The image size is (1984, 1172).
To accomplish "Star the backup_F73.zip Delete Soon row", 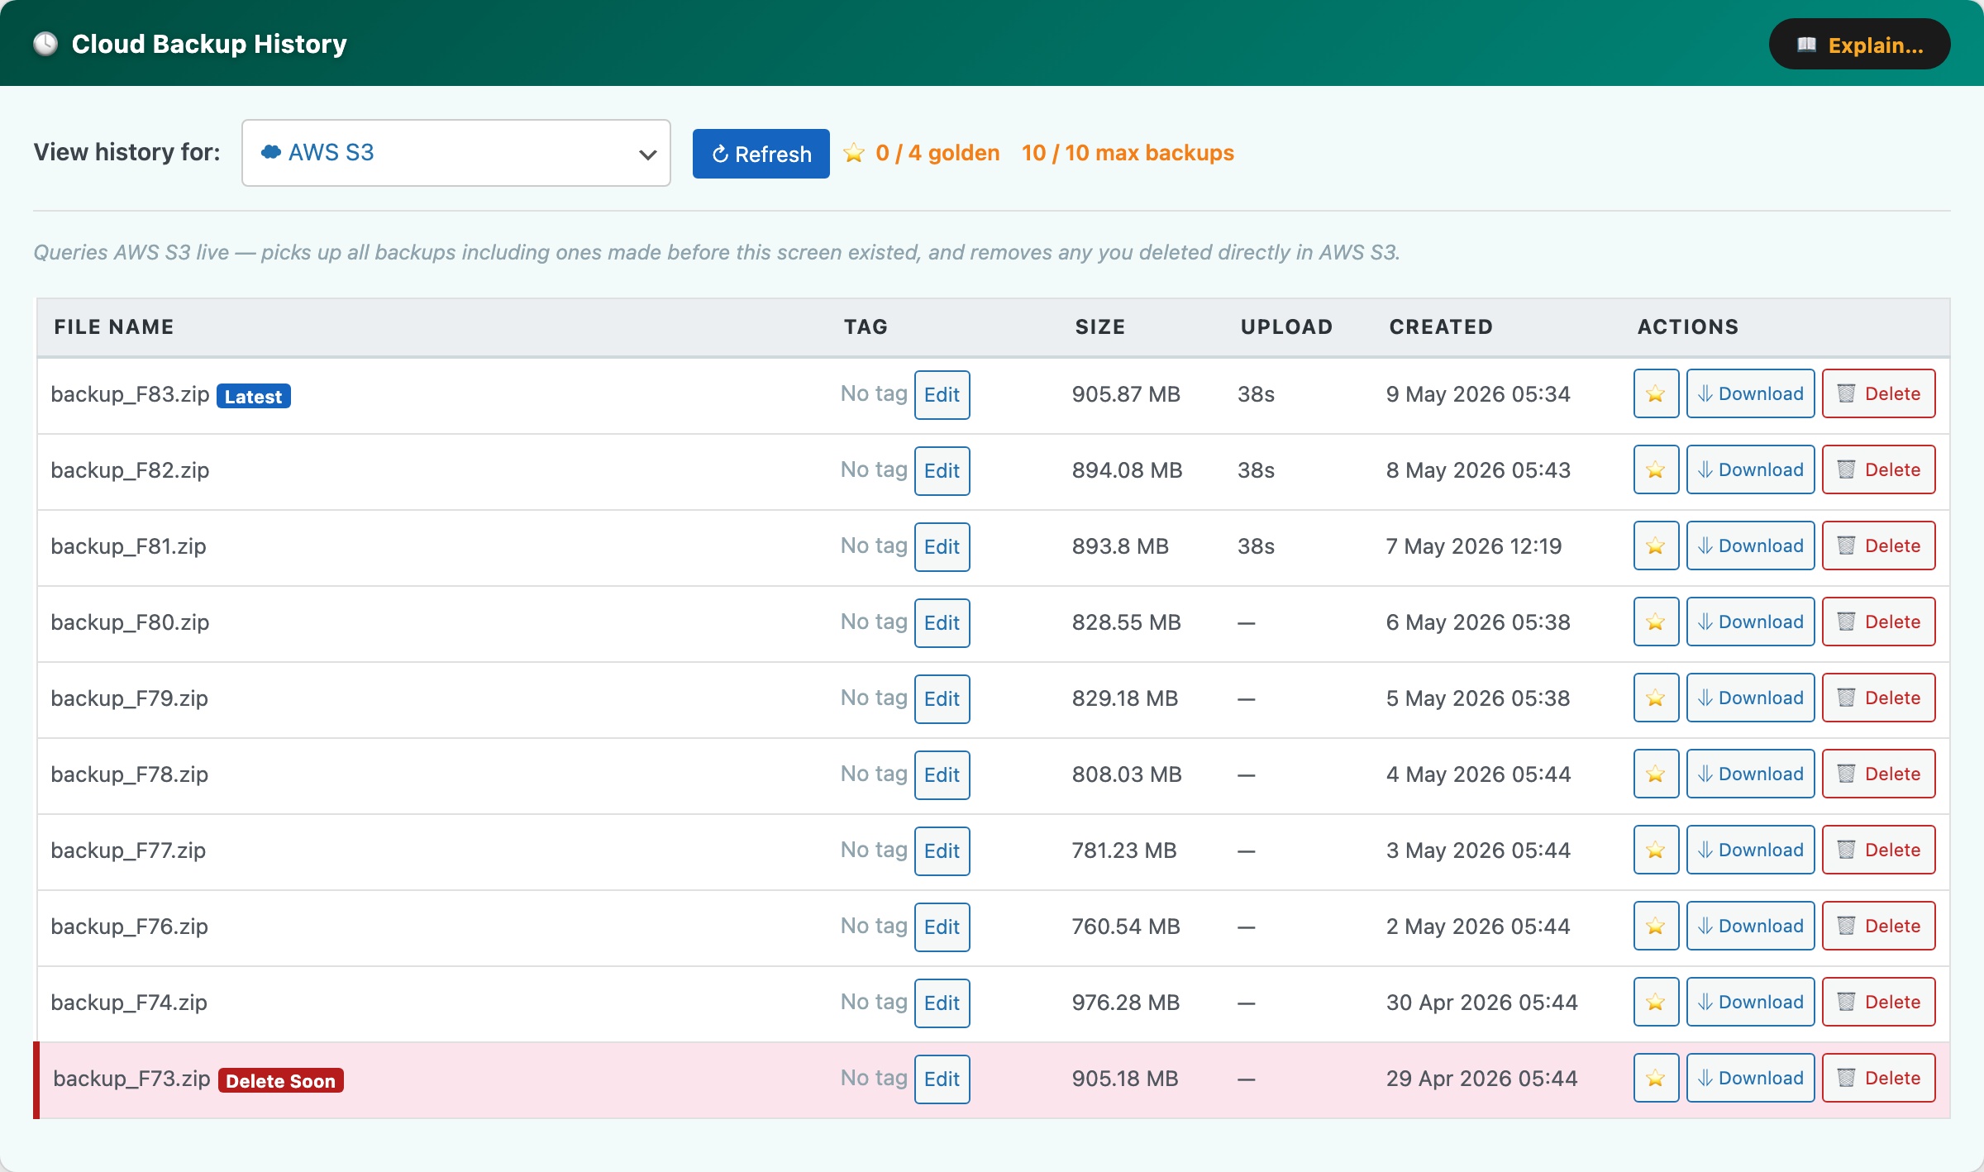I will 1656,1079.
